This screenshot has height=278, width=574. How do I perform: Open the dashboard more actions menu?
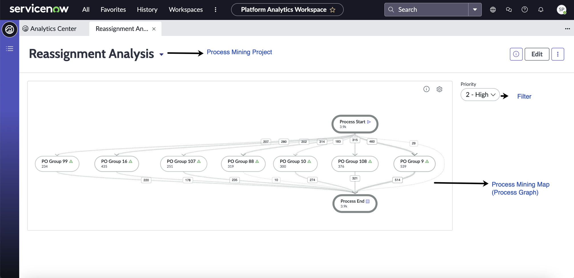point(558,54)
